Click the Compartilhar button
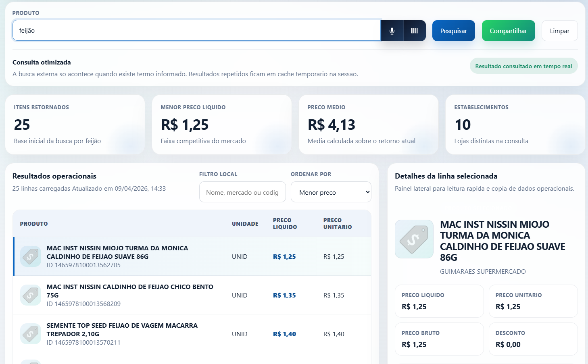The width and height of the screenshot is (588, 364). pyautogui.click(x=509, y=31)
